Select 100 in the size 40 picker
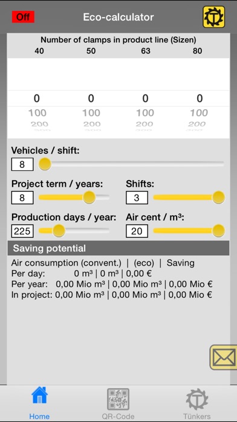This screenshot has width=237, height=422. tap(37, 113)
